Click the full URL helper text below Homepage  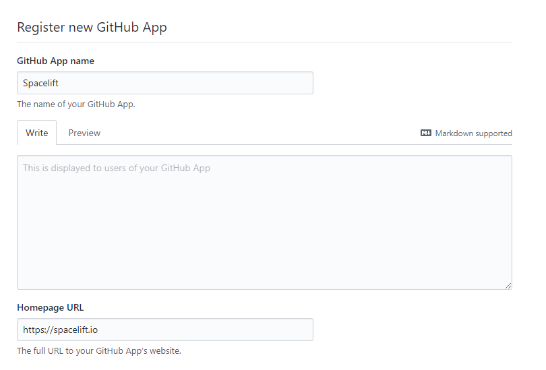point(99,351)
